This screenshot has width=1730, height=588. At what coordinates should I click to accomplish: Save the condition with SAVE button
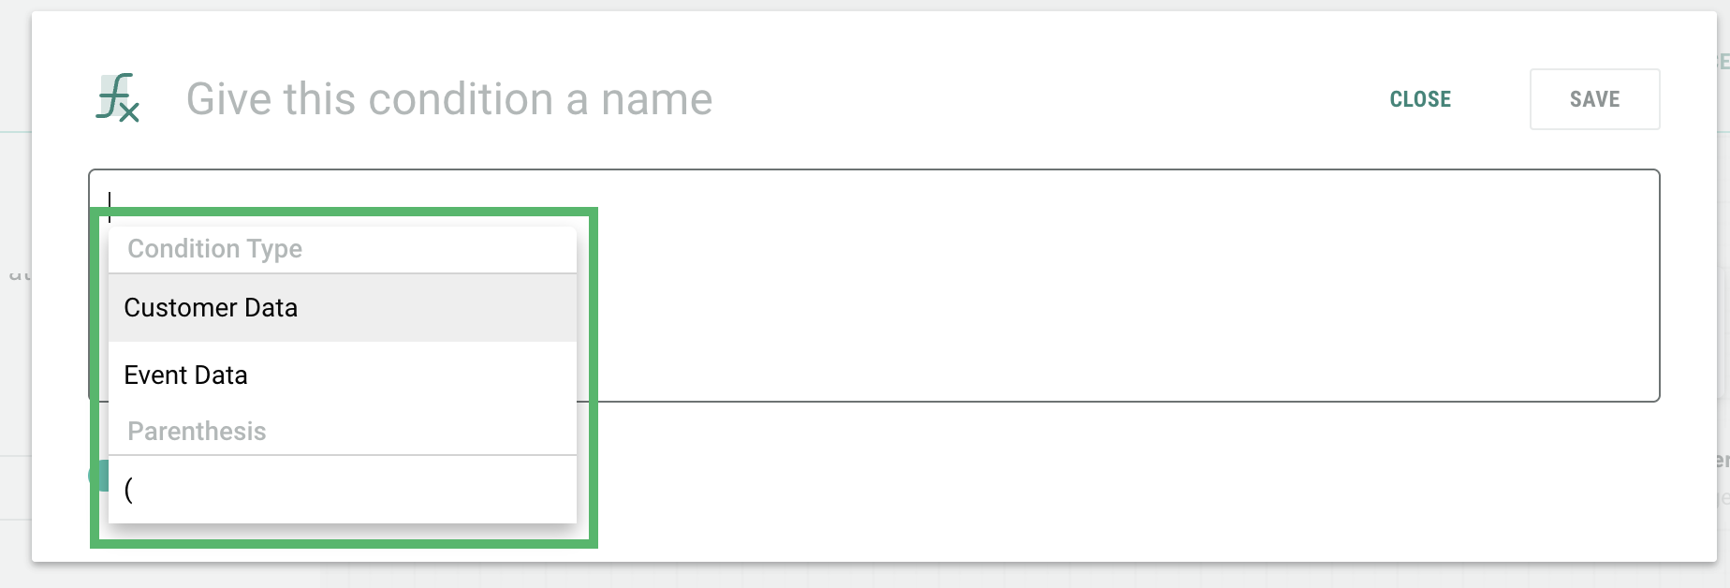click(1594, 99)
